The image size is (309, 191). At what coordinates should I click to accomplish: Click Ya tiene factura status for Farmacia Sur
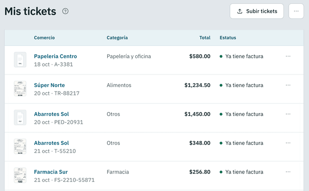(241, 172)
